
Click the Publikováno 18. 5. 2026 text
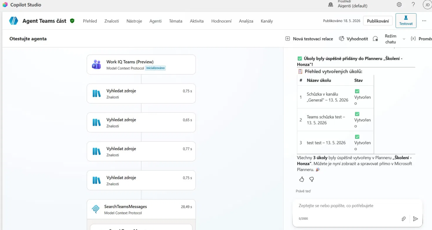[x=341, y=21]
